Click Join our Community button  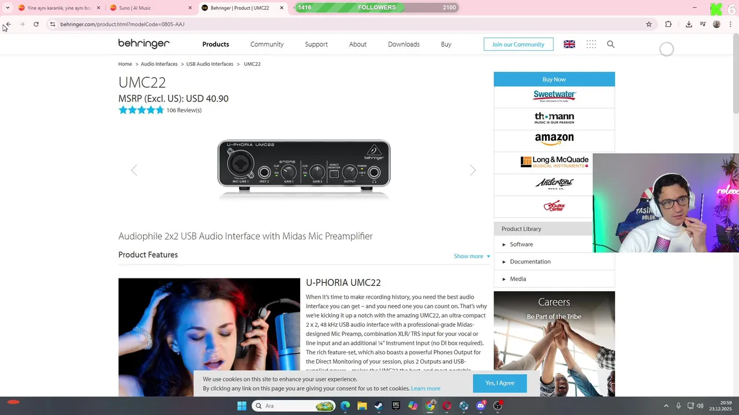(518, 44)
